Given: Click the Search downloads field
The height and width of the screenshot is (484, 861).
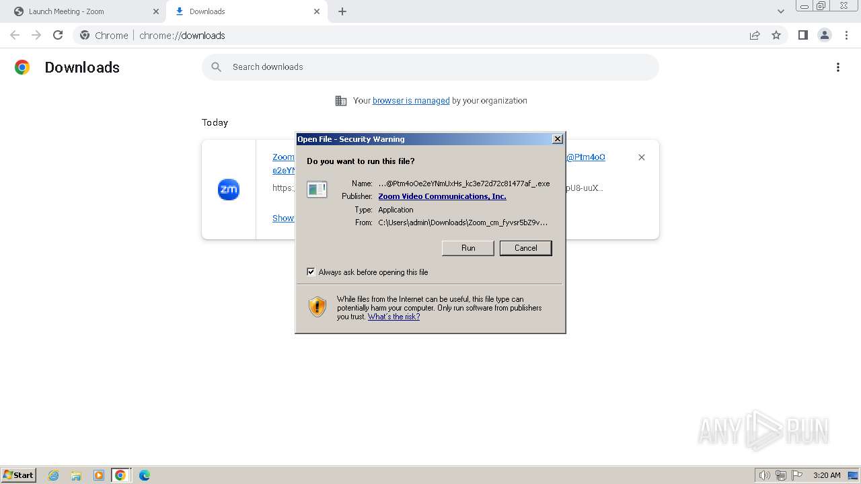Looking at the screenshot, I should [430, 67].
